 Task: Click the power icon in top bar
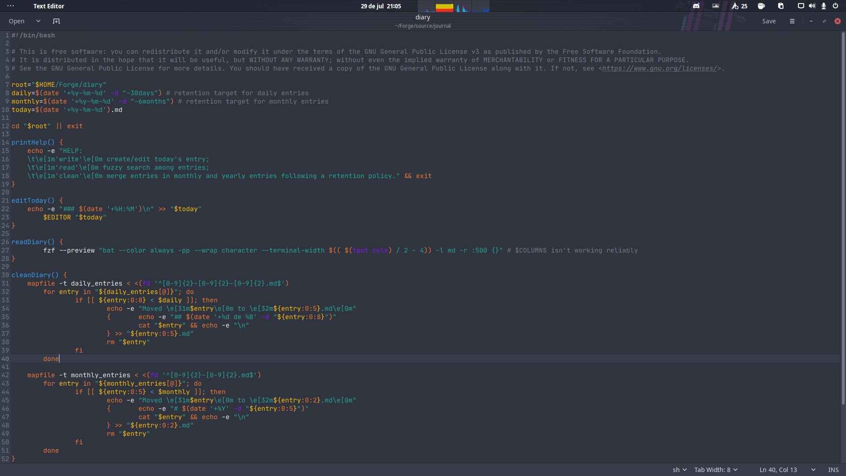(835, 6)
